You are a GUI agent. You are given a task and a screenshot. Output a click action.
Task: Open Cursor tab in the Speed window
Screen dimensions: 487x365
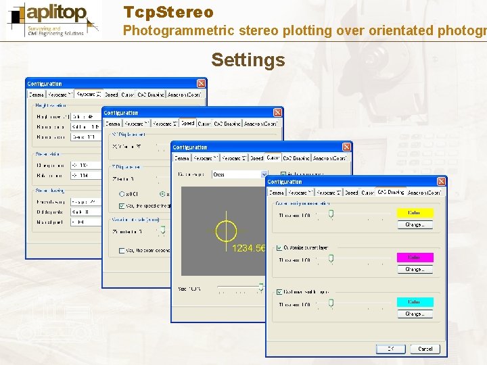[204, 124]
